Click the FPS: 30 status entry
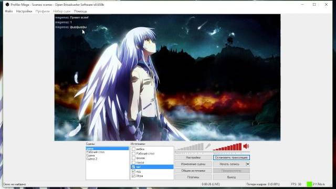Viewport: 336px width, 189px height. [x=296, y=184]
